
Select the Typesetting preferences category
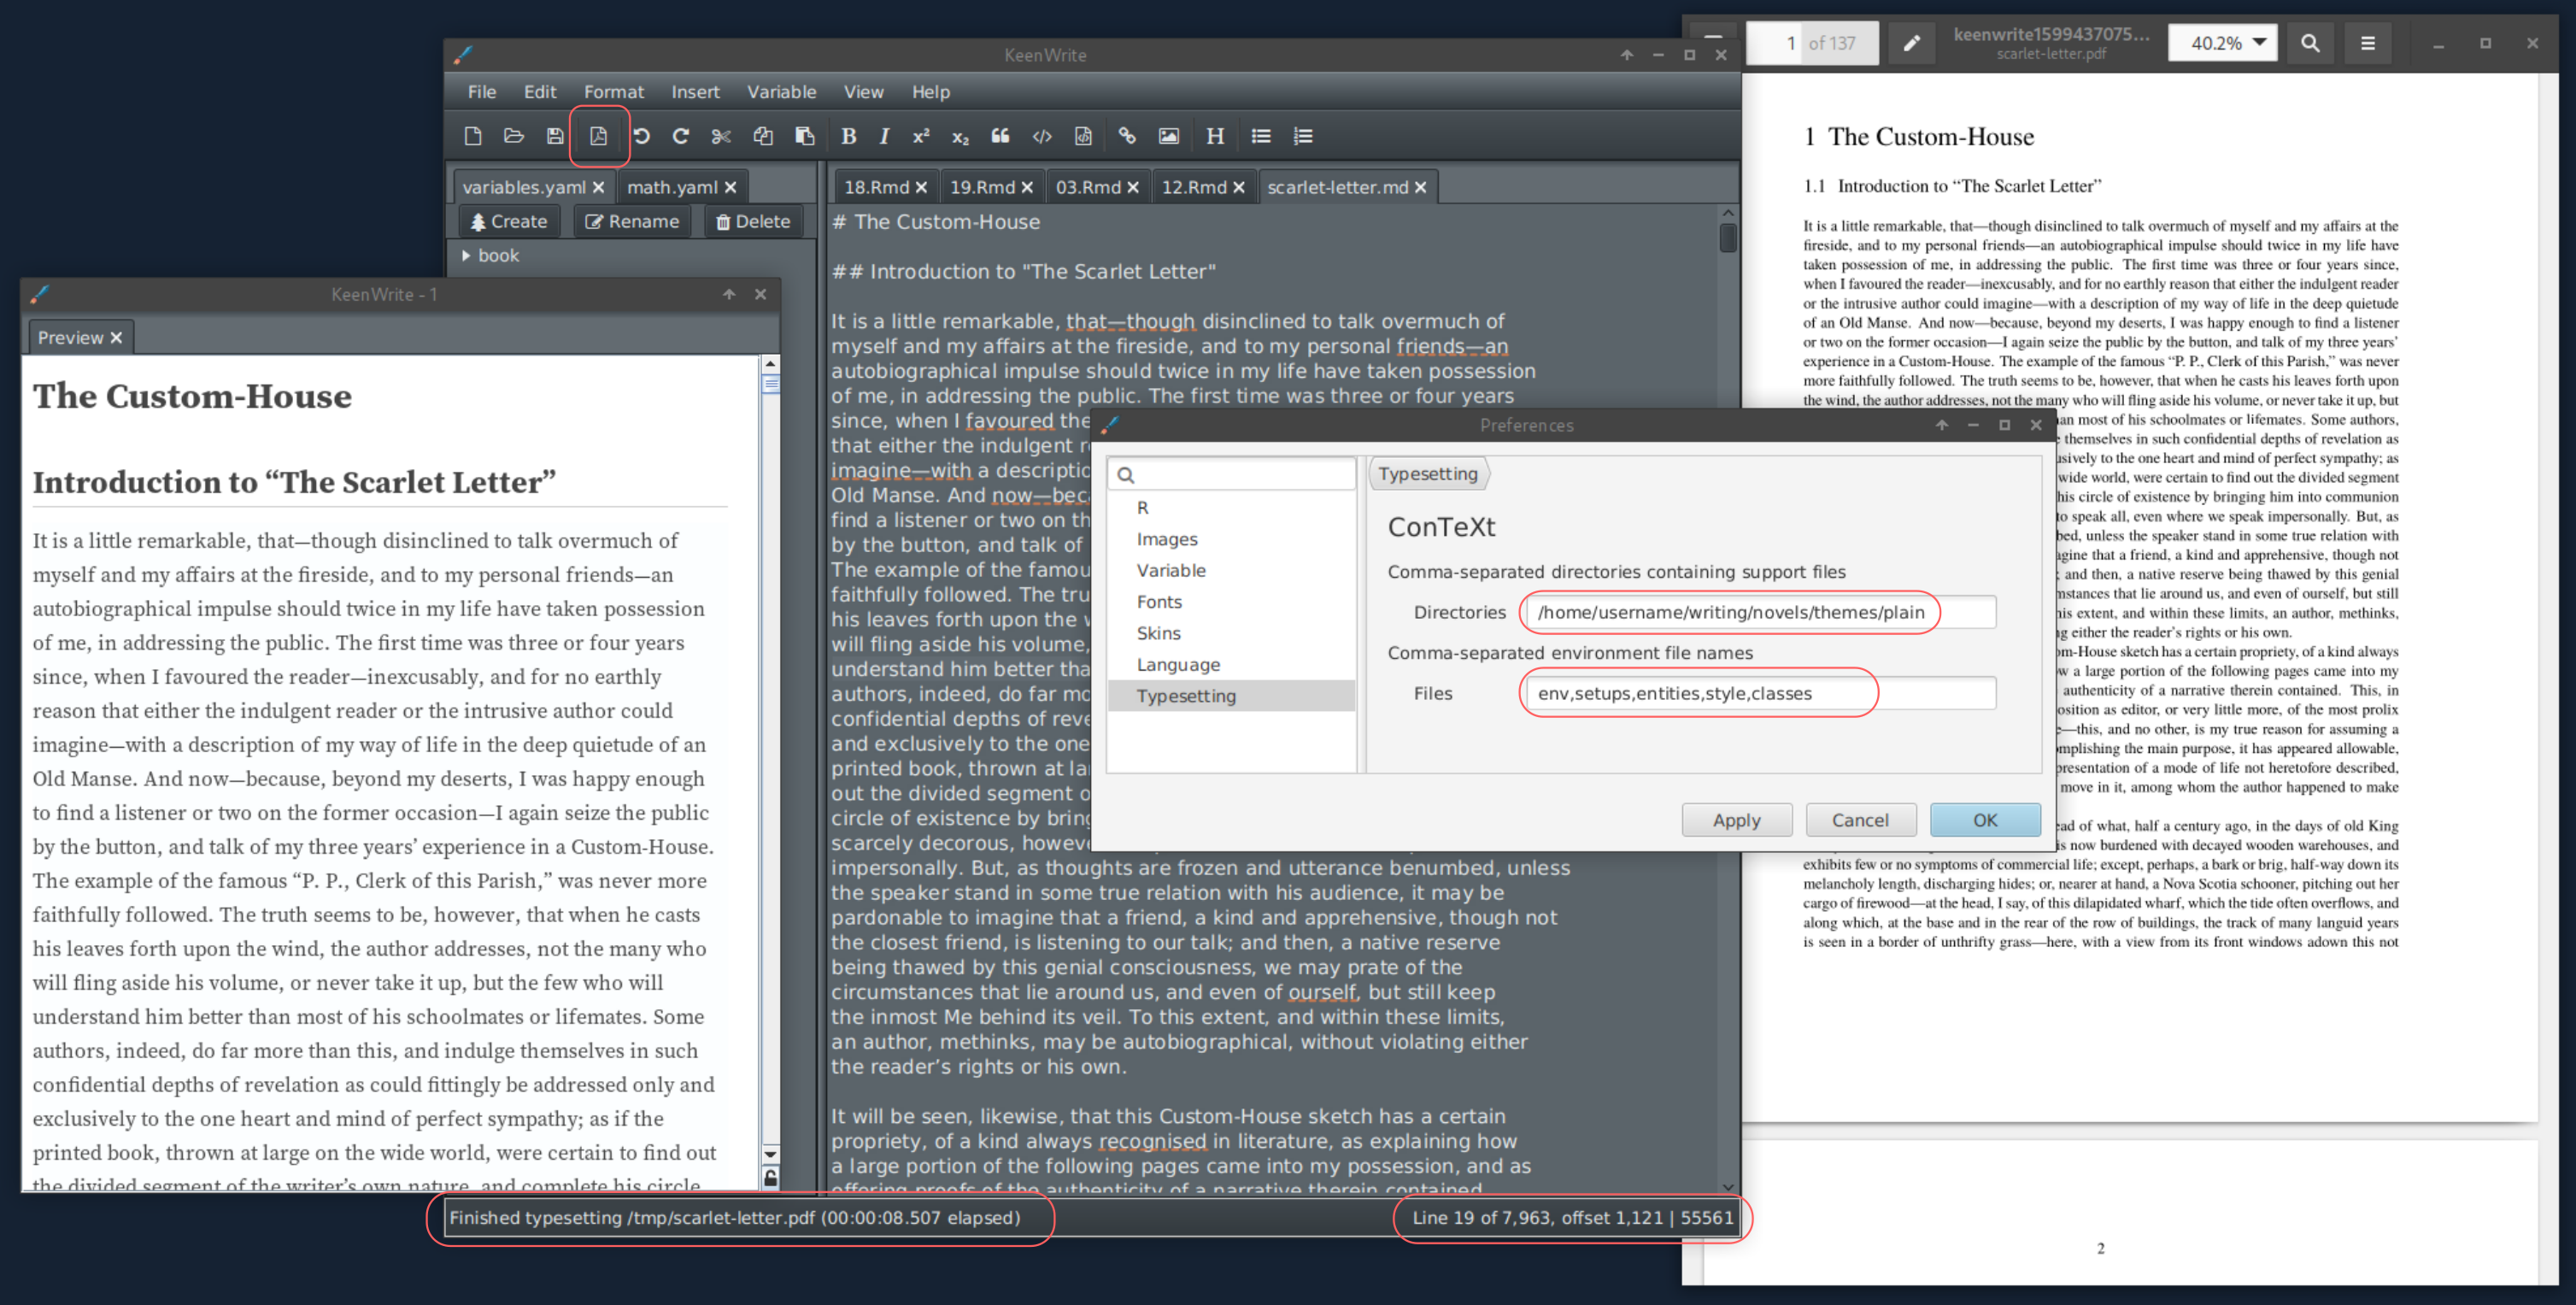click(x=1231, y=696)
